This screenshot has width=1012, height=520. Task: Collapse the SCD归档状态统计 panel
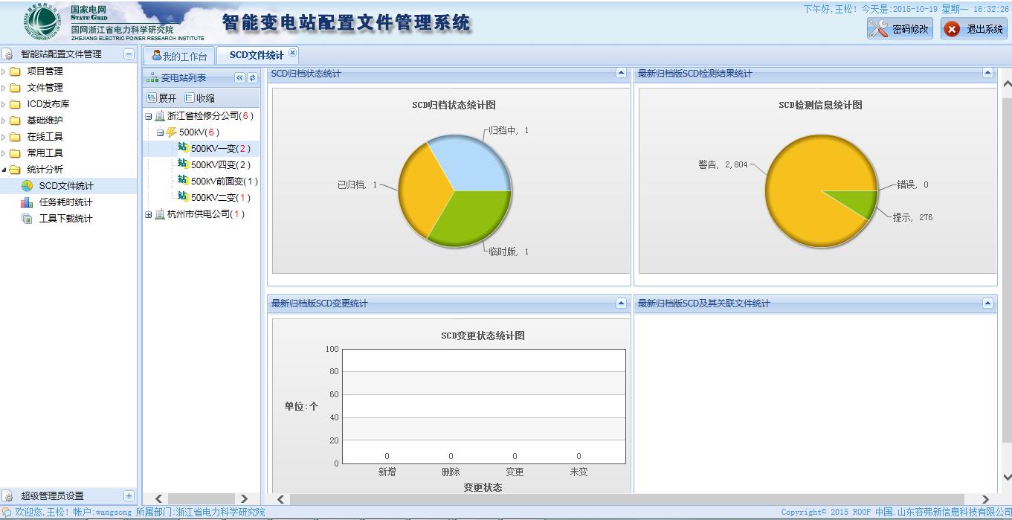[621, 73]
